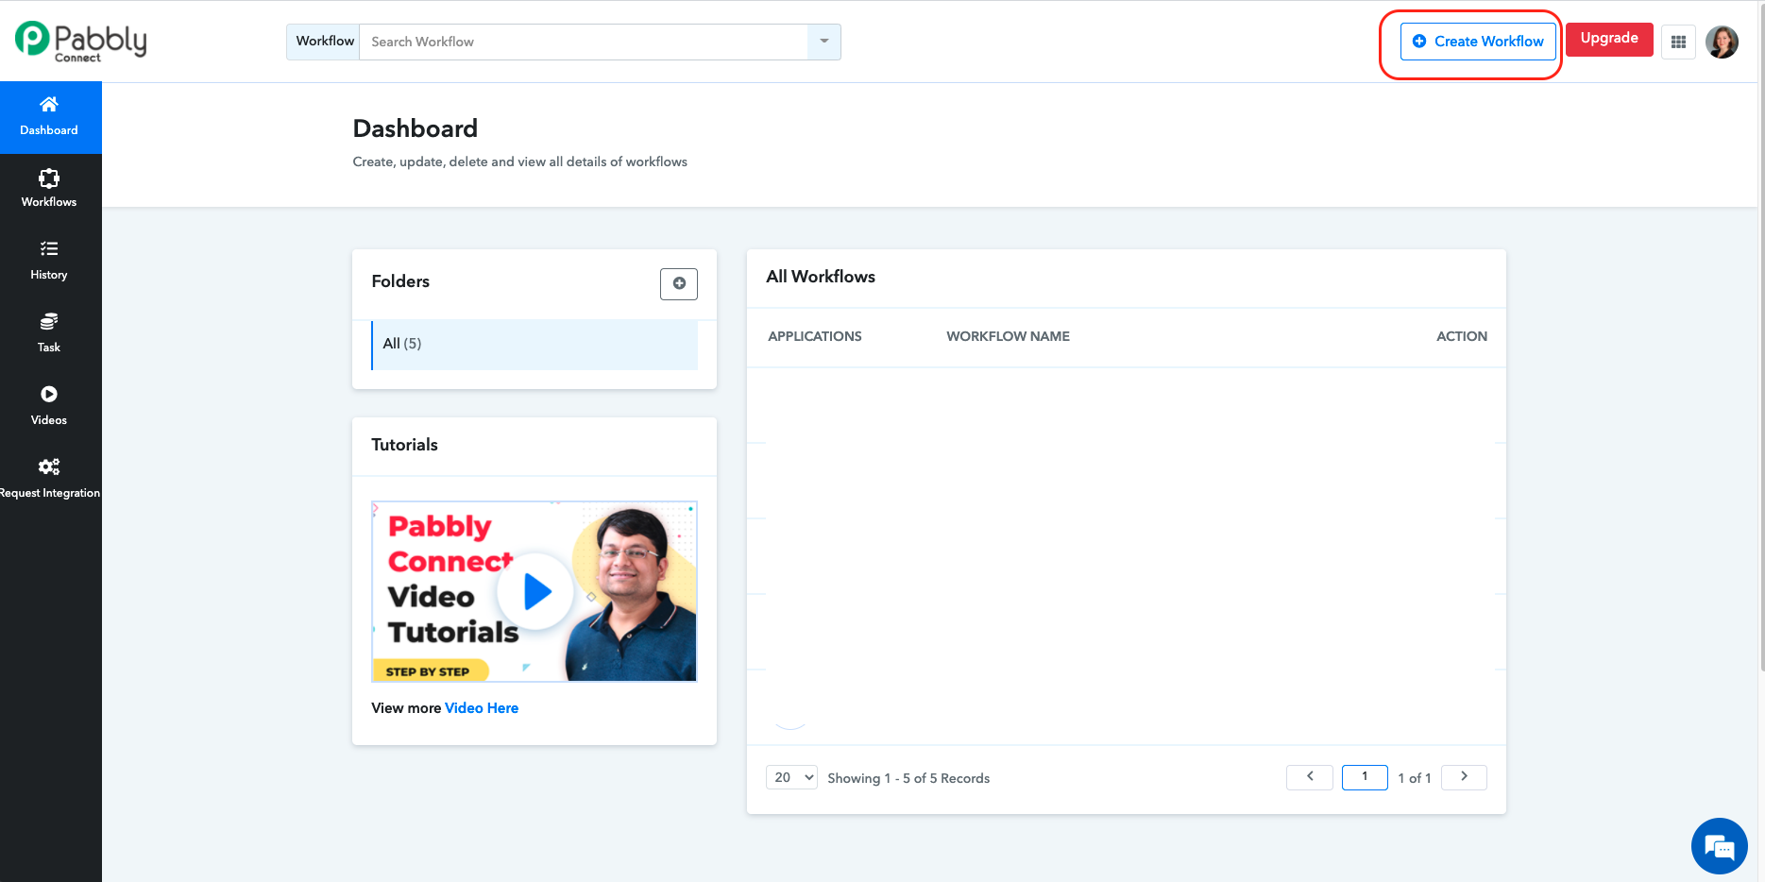Open the Workflow search type dropdown
This screenshot has width=1765, height=882.
(x=823, y=42)
